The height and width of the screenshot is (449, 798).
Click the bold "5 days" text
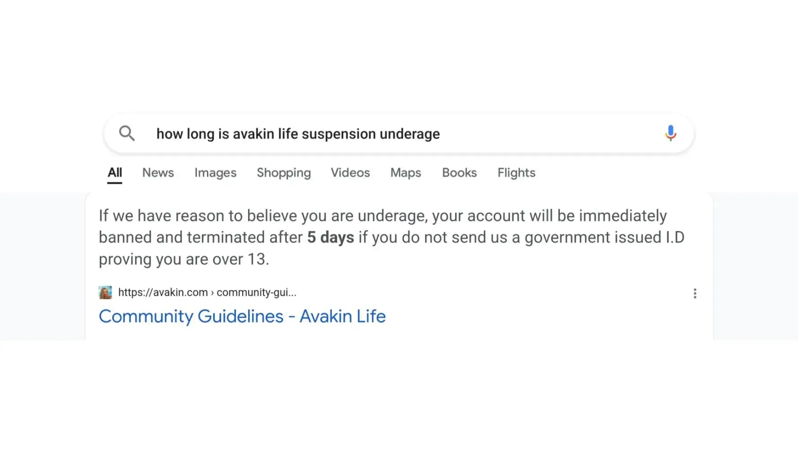coord(330,238)
